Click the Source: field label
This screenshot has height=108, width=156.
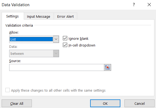(15, 61)
